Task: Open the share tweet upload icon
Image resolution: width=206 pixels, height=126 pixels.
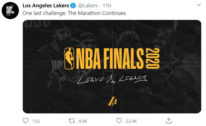Action: [169, 121]
